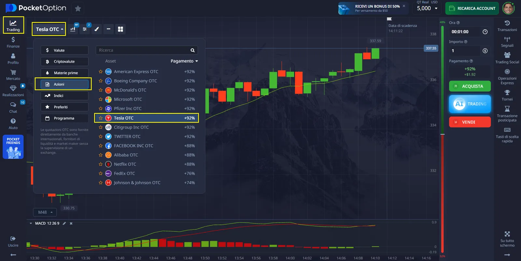Select the Indici category
521x261 pixels.
pyautogui.click(x=64, y=96)
